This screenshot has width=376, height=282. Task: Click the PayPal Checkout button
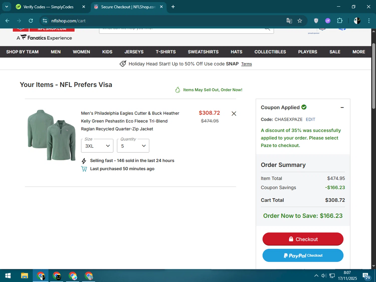click(x=303, y=255)
